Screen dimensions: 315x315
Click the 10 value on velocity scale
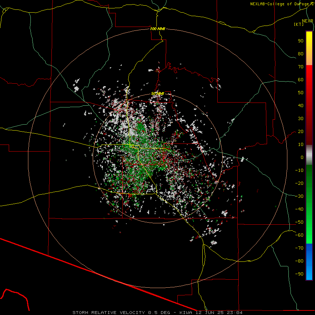[x=301, y=145]
